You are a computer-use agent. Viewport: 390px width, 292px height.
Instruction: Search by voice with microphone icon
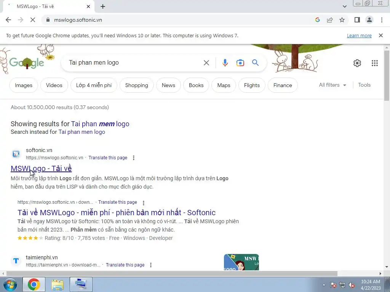click(x=225, y=63)
